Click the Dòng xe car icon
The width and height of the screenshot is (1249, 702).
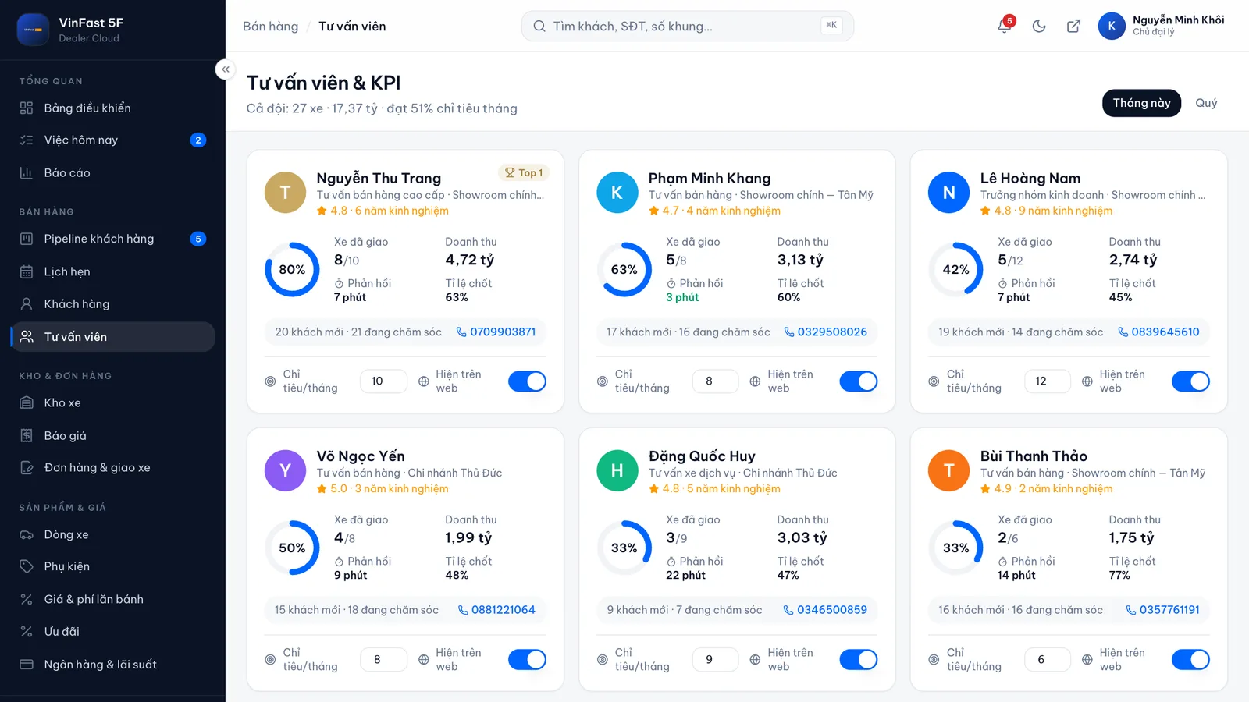[27, 534]
